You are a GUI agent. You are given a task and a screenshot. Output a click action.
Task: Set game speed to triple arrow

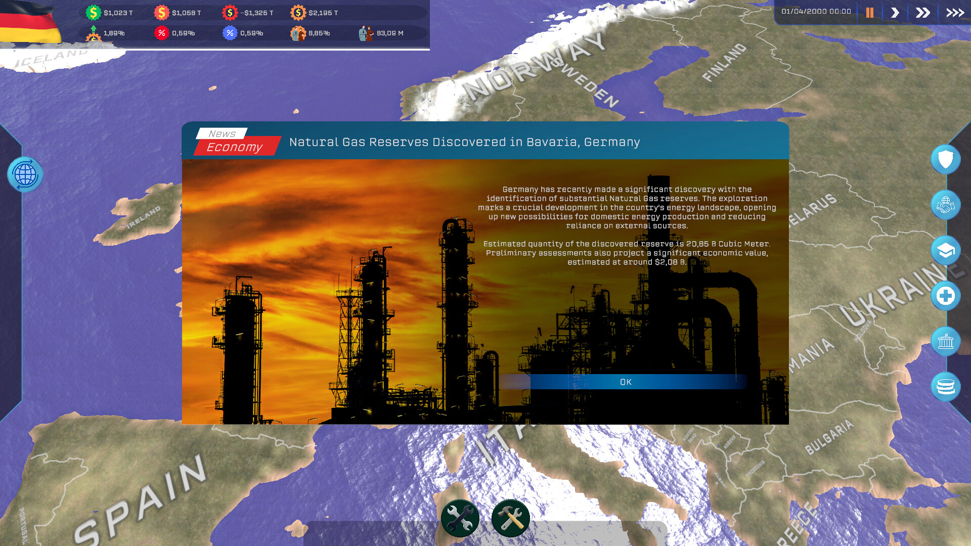tap(955, 13)
